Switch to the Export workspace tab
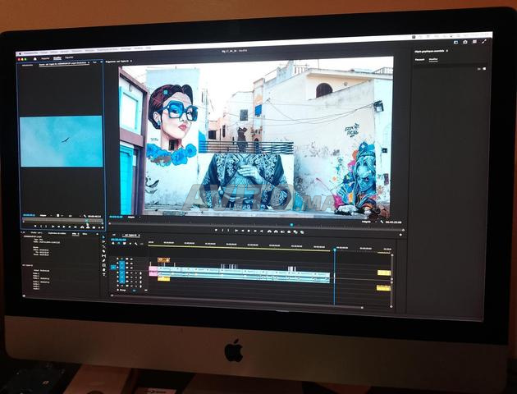 point(69,57)
